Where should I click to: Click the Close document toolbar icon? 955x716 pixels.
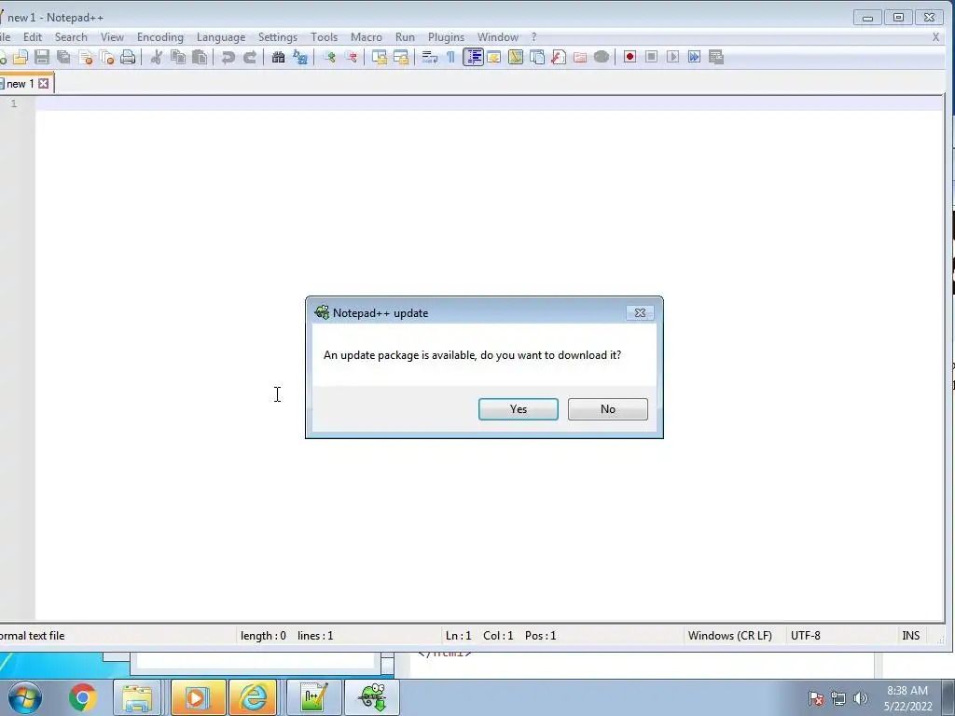(85, 57)
